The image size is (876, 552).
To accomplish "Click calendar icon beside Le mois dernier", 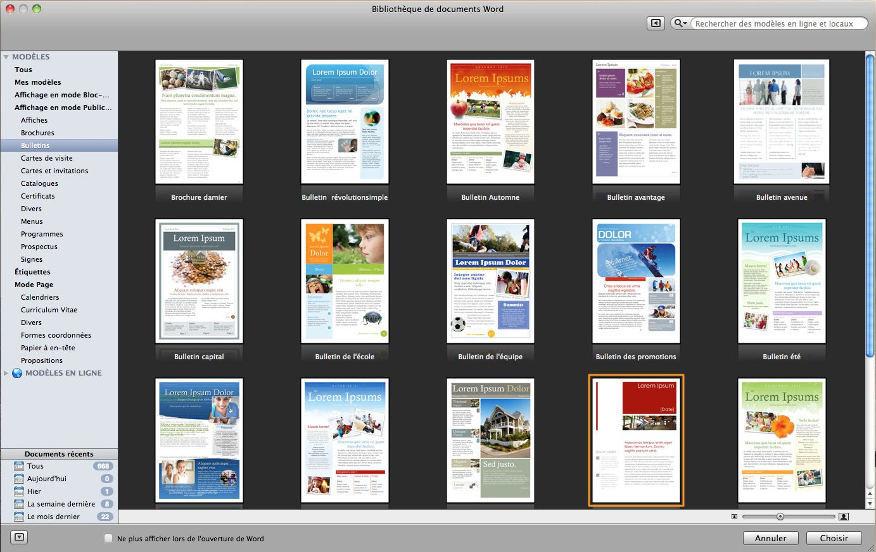I will tap(19, 517).
